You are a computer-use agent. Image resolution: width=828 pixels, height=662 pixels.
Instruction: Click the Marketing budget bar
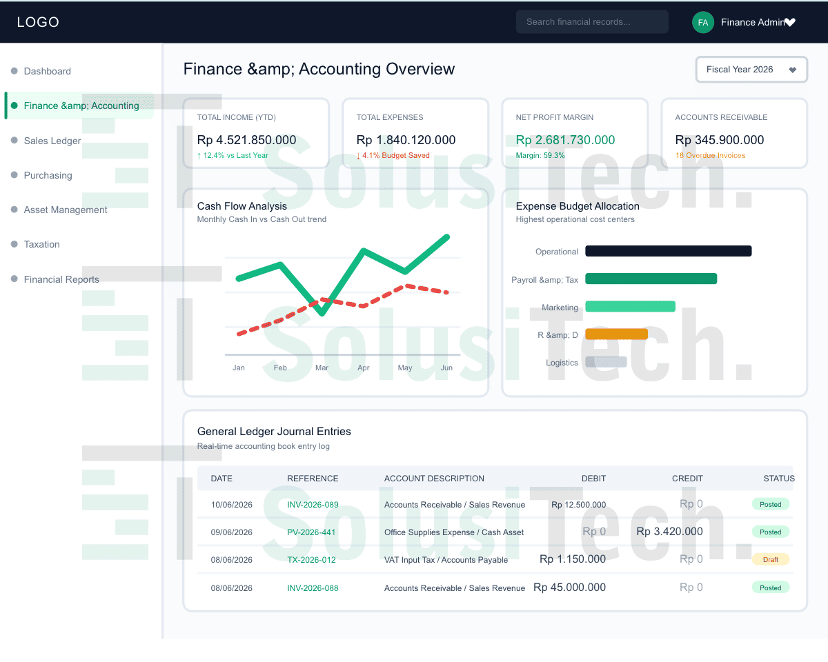pyautogui.click(x=631, y=306)
